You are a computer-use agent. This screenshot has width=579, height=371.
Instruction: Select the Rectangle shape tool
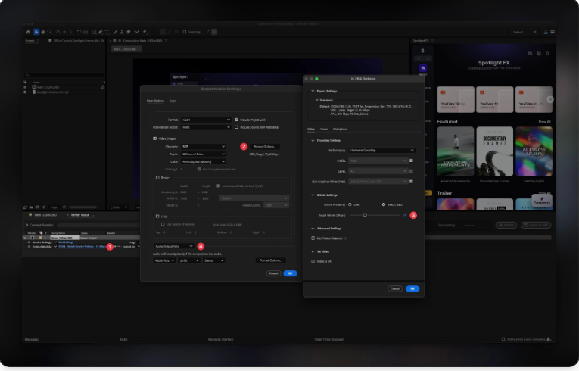94,32
